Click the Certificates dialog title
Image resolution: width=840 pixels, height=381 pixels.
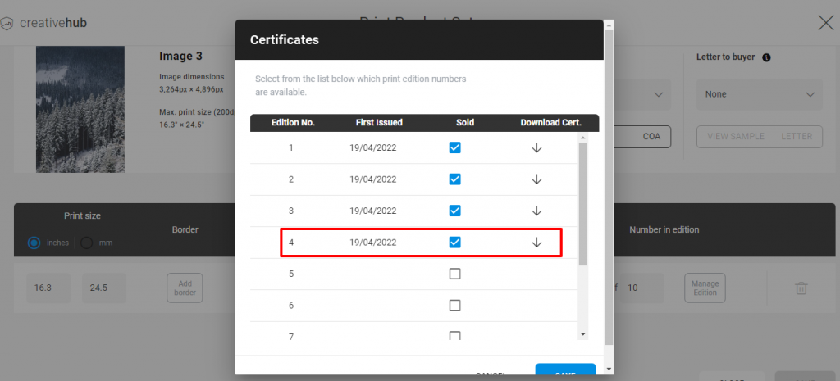pyautogui.click(x=285, y=39)
